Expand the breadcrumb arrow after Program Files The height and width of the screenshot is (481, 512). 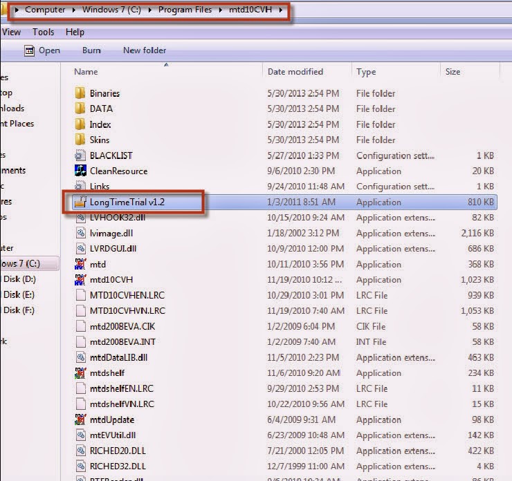(221, 10)
